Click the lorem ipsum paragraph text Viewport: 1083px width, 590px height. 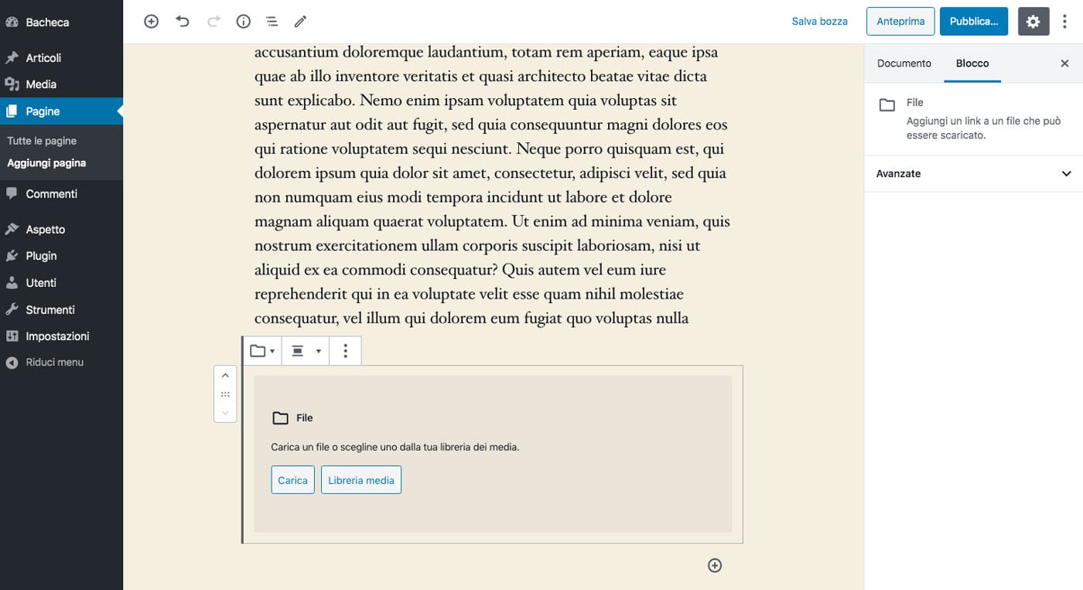493,186
